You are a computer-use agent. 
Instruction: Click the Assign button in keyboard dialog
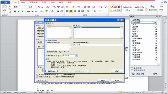click(x=51, y=71)
